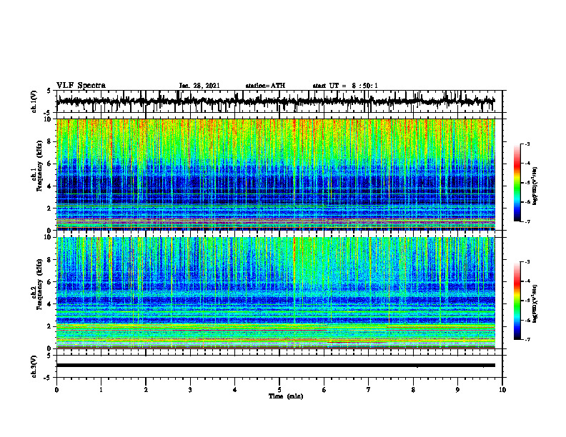Click the 'Time (min)' axis label
Image resolution: width=566 pixels, height=437 pixels.
[286, 396]
